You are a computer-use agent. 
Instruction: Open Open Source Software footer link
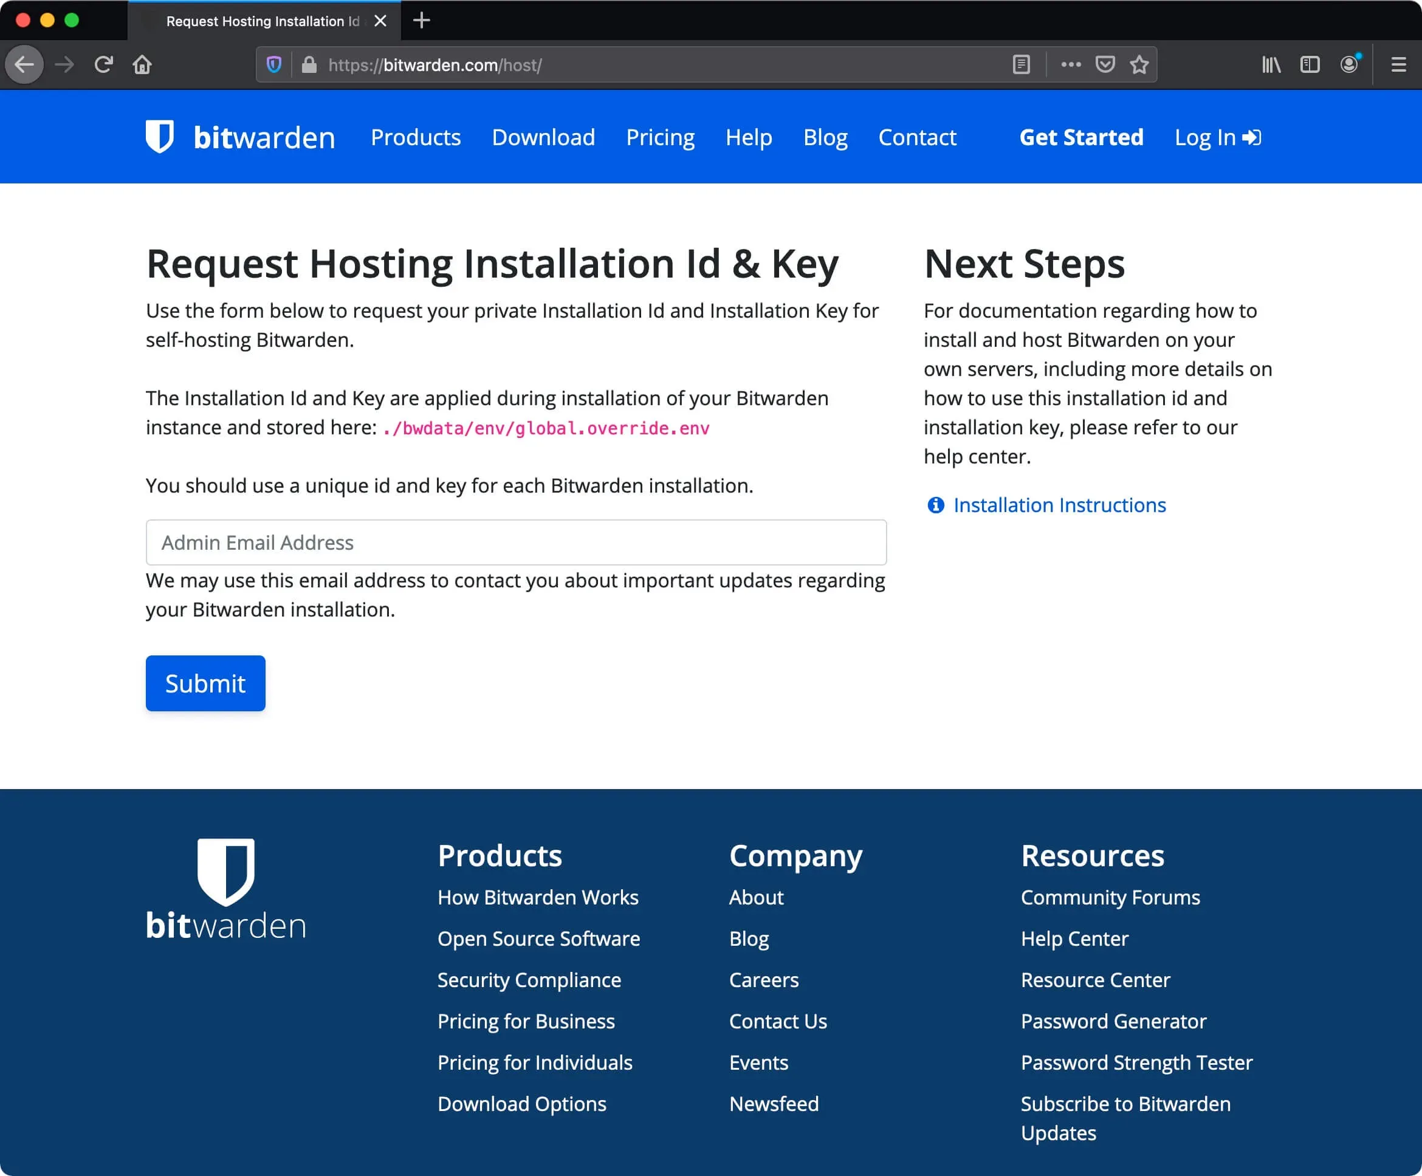[x=538, y=938]
